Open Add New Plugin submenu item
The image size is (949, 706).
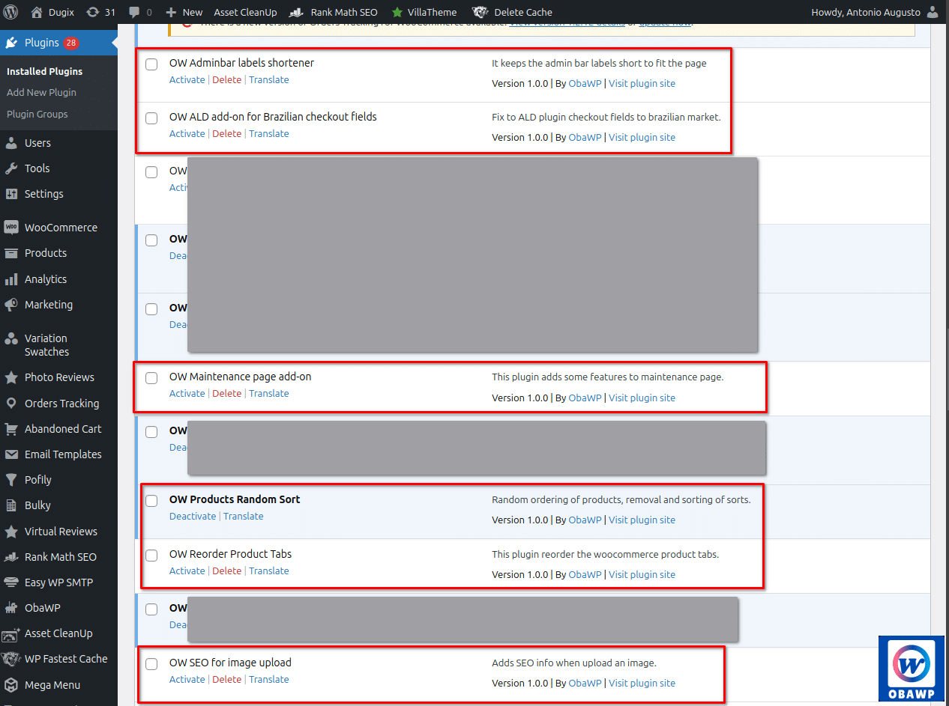[x=41, y=92]
